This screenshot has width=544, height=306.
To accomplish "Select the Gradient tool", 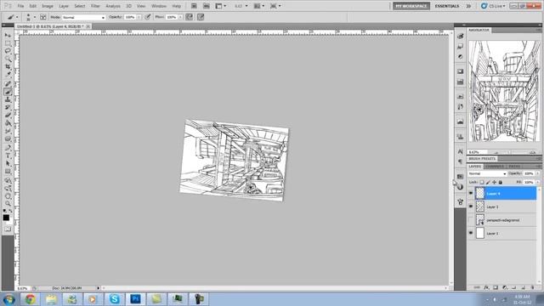I will [8, 123].
